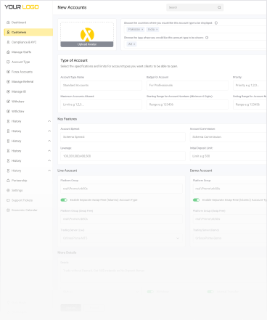The width and height of the screenshot is (267, 320).
Task: Open the countries multi-select field
Action: (x=194, y=29)
